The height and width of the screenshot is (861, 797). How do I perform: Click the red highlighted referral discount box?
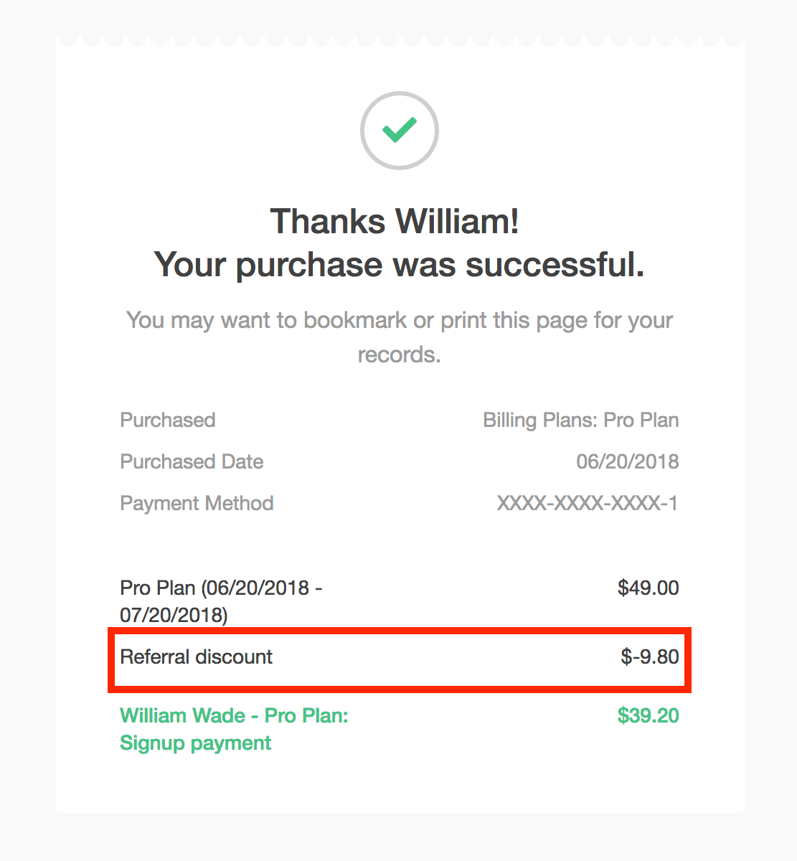pyautogui.click(x=400, y=660)
